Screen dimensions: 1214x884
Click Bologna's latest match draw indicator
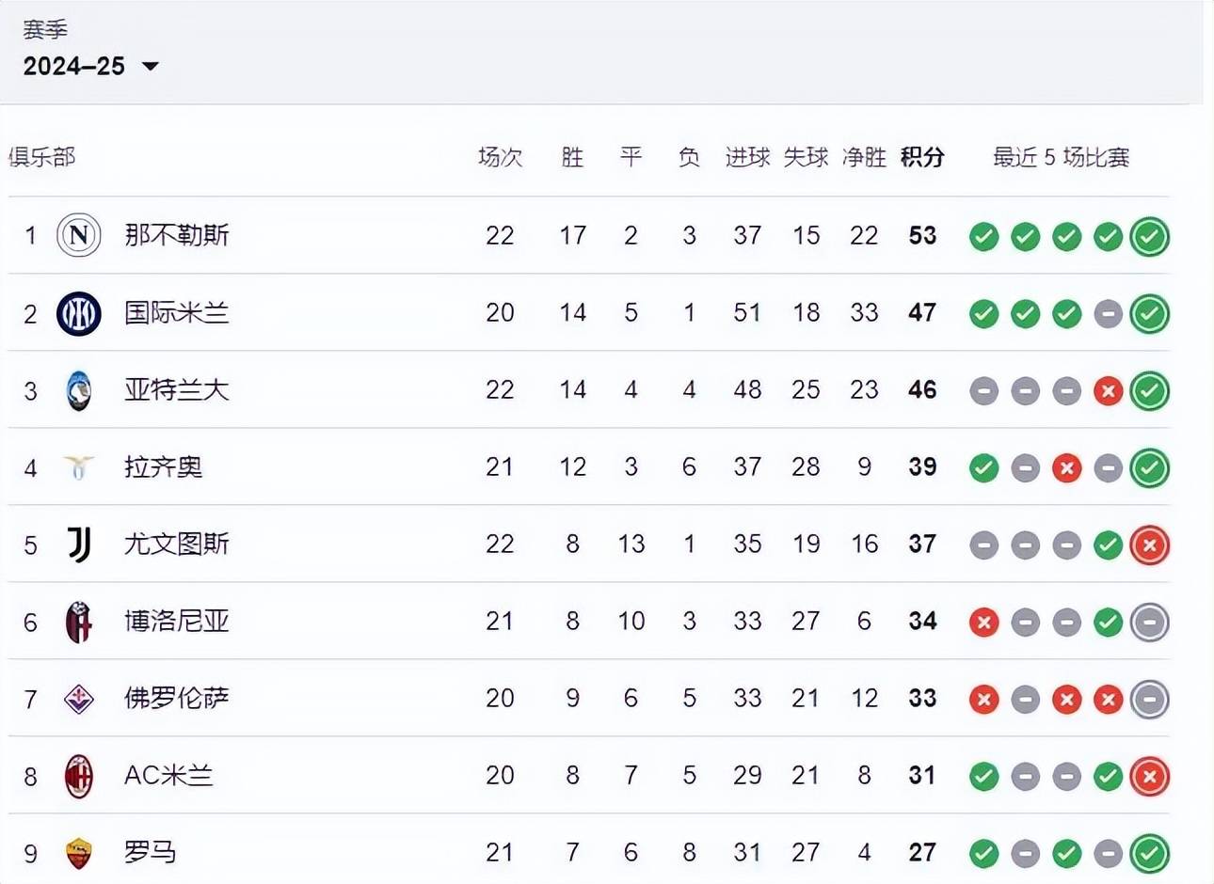coord(1149,623)
